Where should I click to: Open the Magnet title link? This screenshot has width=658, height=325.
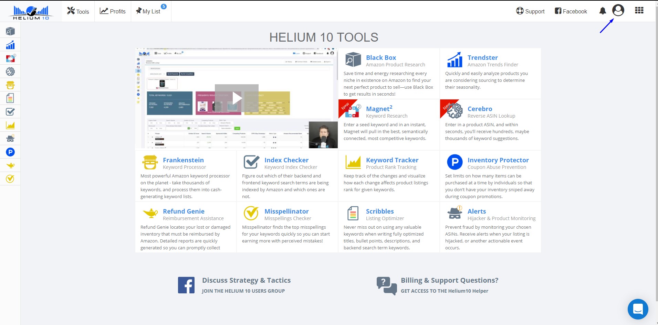point(379,109)
